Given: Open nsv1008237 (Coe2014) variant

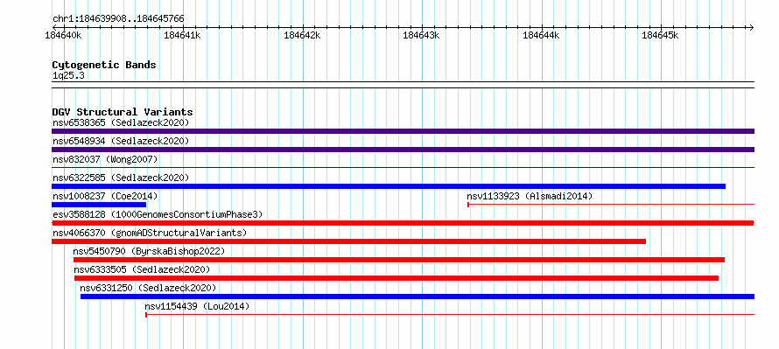Looking at the screenshot, I should (x=105, y=196).
